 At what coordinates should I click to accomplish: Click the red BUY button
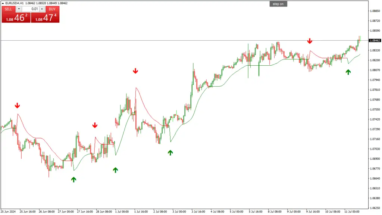click(x=52, y=9)
